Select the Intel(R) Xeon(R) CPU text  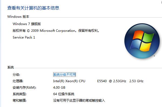pos(69,81)
